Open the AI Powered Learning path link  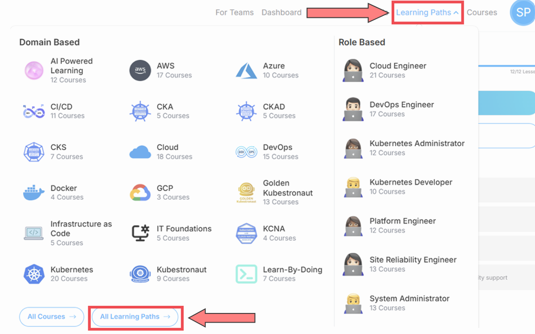tap(72, 66)
